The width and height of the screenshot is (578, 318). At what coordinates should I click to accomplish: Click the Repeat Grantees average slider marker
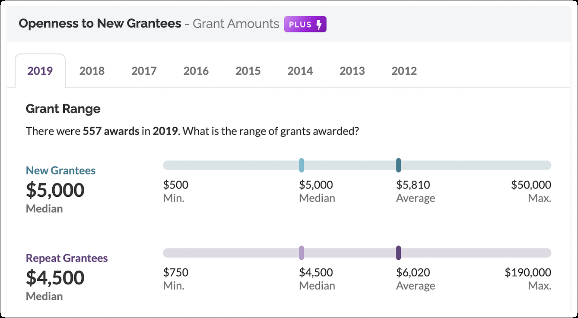398,252
